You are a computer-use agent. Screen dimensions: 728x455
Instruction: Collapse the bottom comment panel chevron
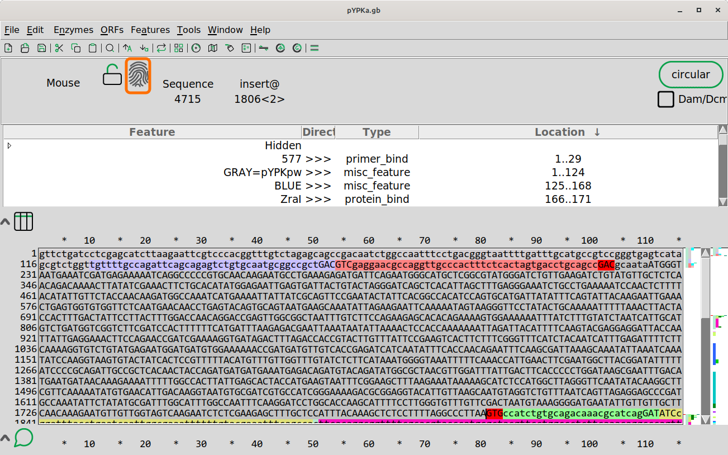pyautogui.click(x=5, y=438)
